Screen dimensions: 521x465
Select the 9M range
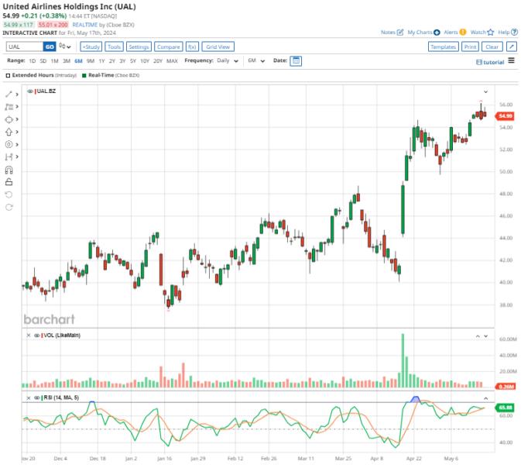pos(91,61)
